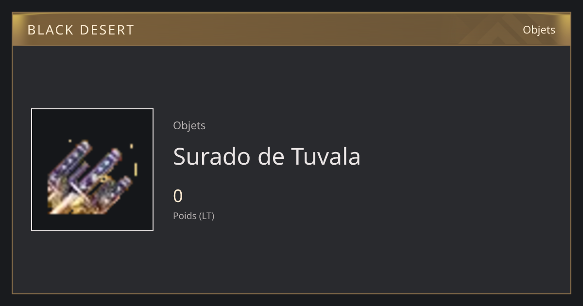Screen dimensions: 583x306
Task: Click the letter B in BLACK DESERT
Action: 32,30
